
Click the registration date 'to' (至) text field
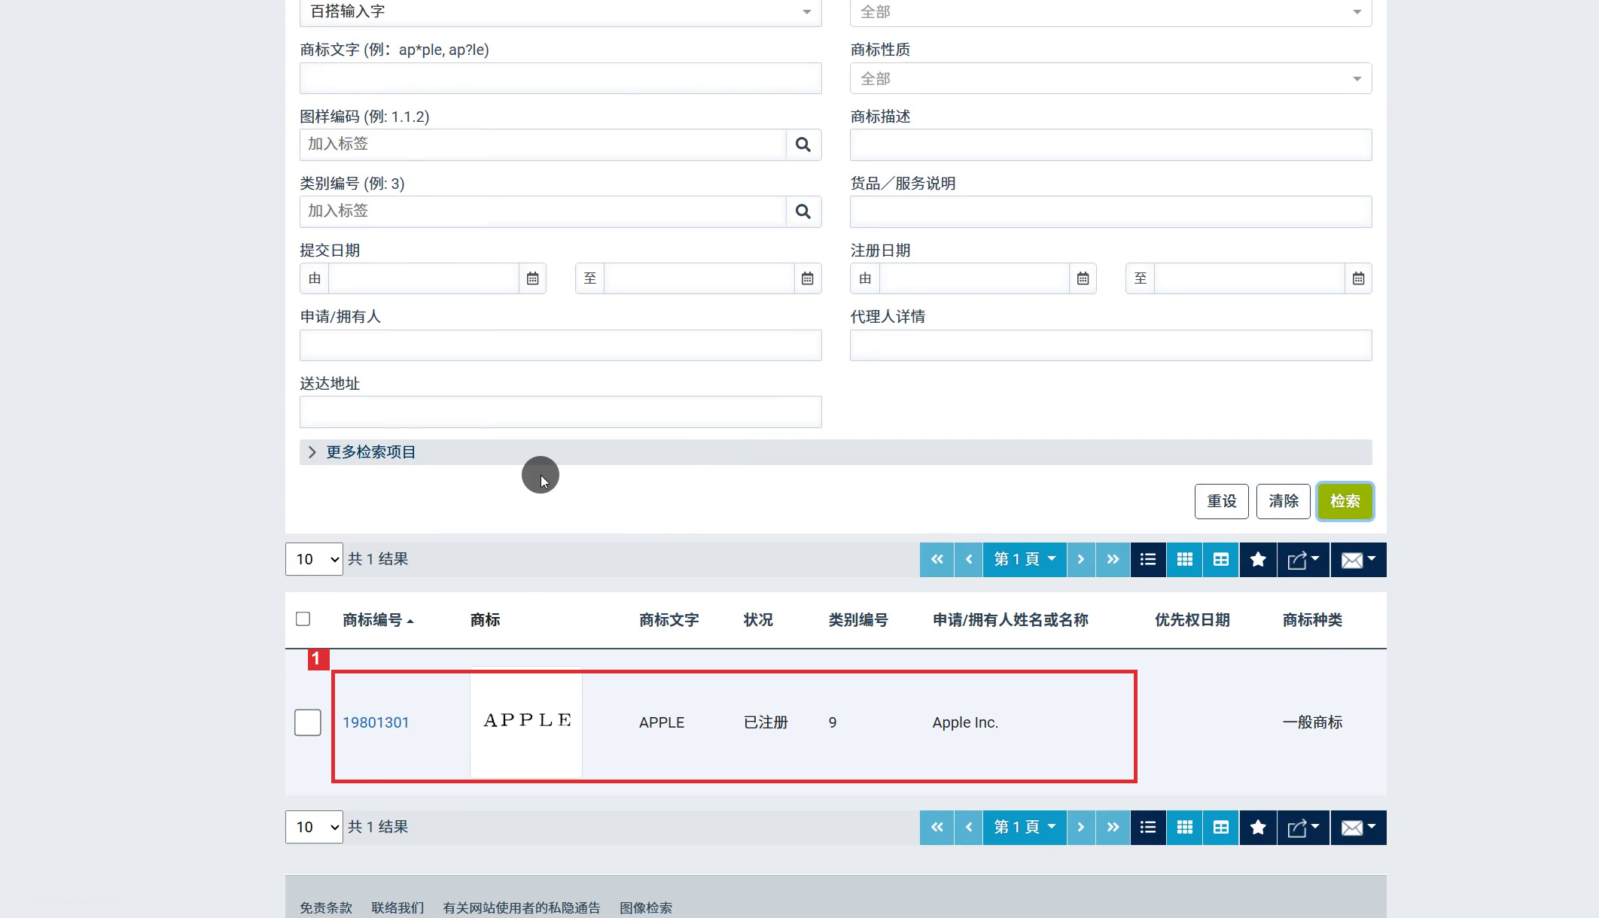coord(1250,278)
